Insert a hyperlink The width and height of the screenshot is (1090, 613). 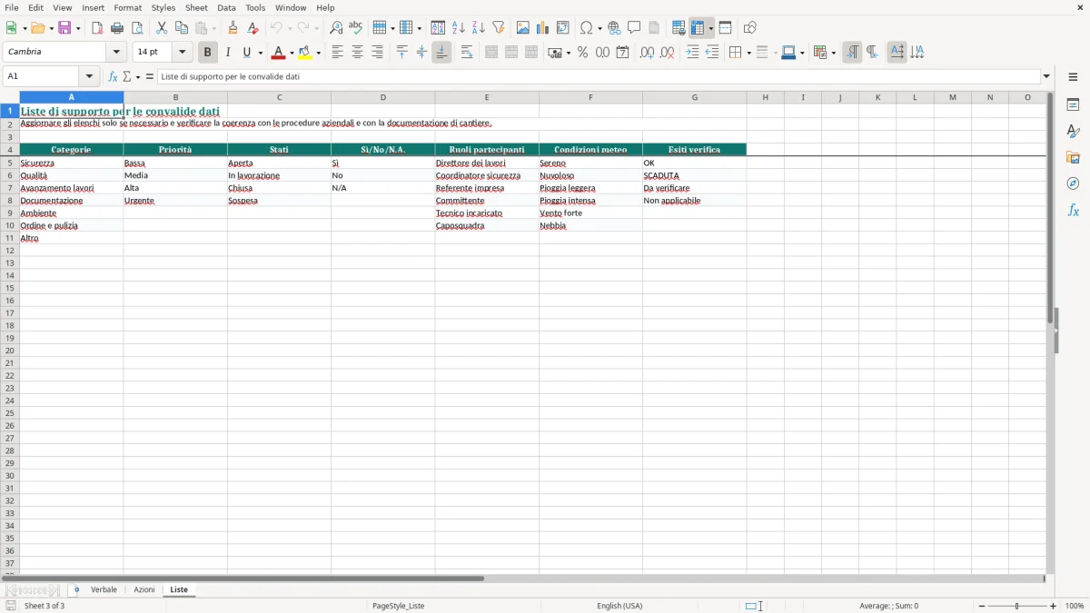pos(614,28)
